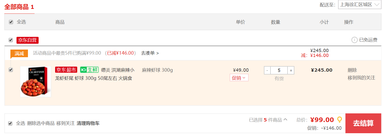Increase quantity with the plus button
The width and height of the screenshot is (382, 136).
point(291,70)
